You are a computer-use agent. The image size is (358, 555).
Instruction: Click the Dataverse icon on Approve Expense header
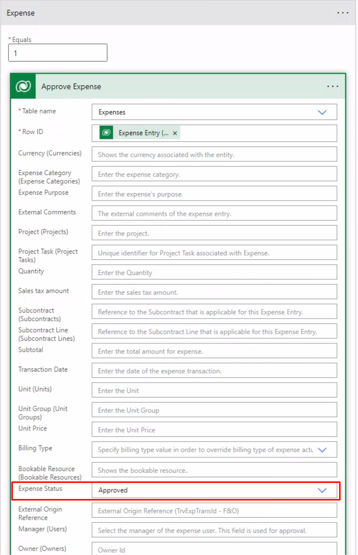pos(23,87)
